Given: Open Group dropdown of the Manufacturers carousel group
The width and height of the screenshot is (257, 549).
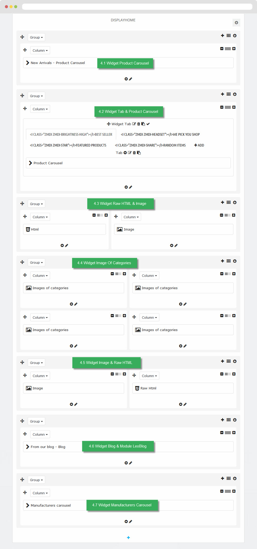Looking at the screenshot, I should tap(36, 480).
